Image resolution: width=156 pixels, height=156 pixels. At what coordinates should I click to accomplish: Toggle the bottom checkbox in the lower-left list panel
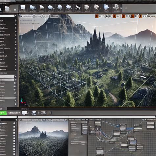(14, 154)
